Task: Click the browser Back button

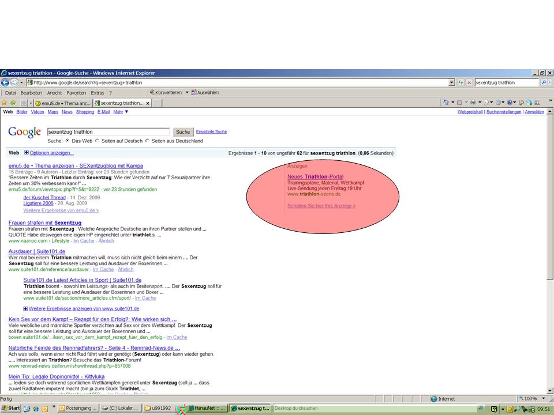Action: pos(5,82)
